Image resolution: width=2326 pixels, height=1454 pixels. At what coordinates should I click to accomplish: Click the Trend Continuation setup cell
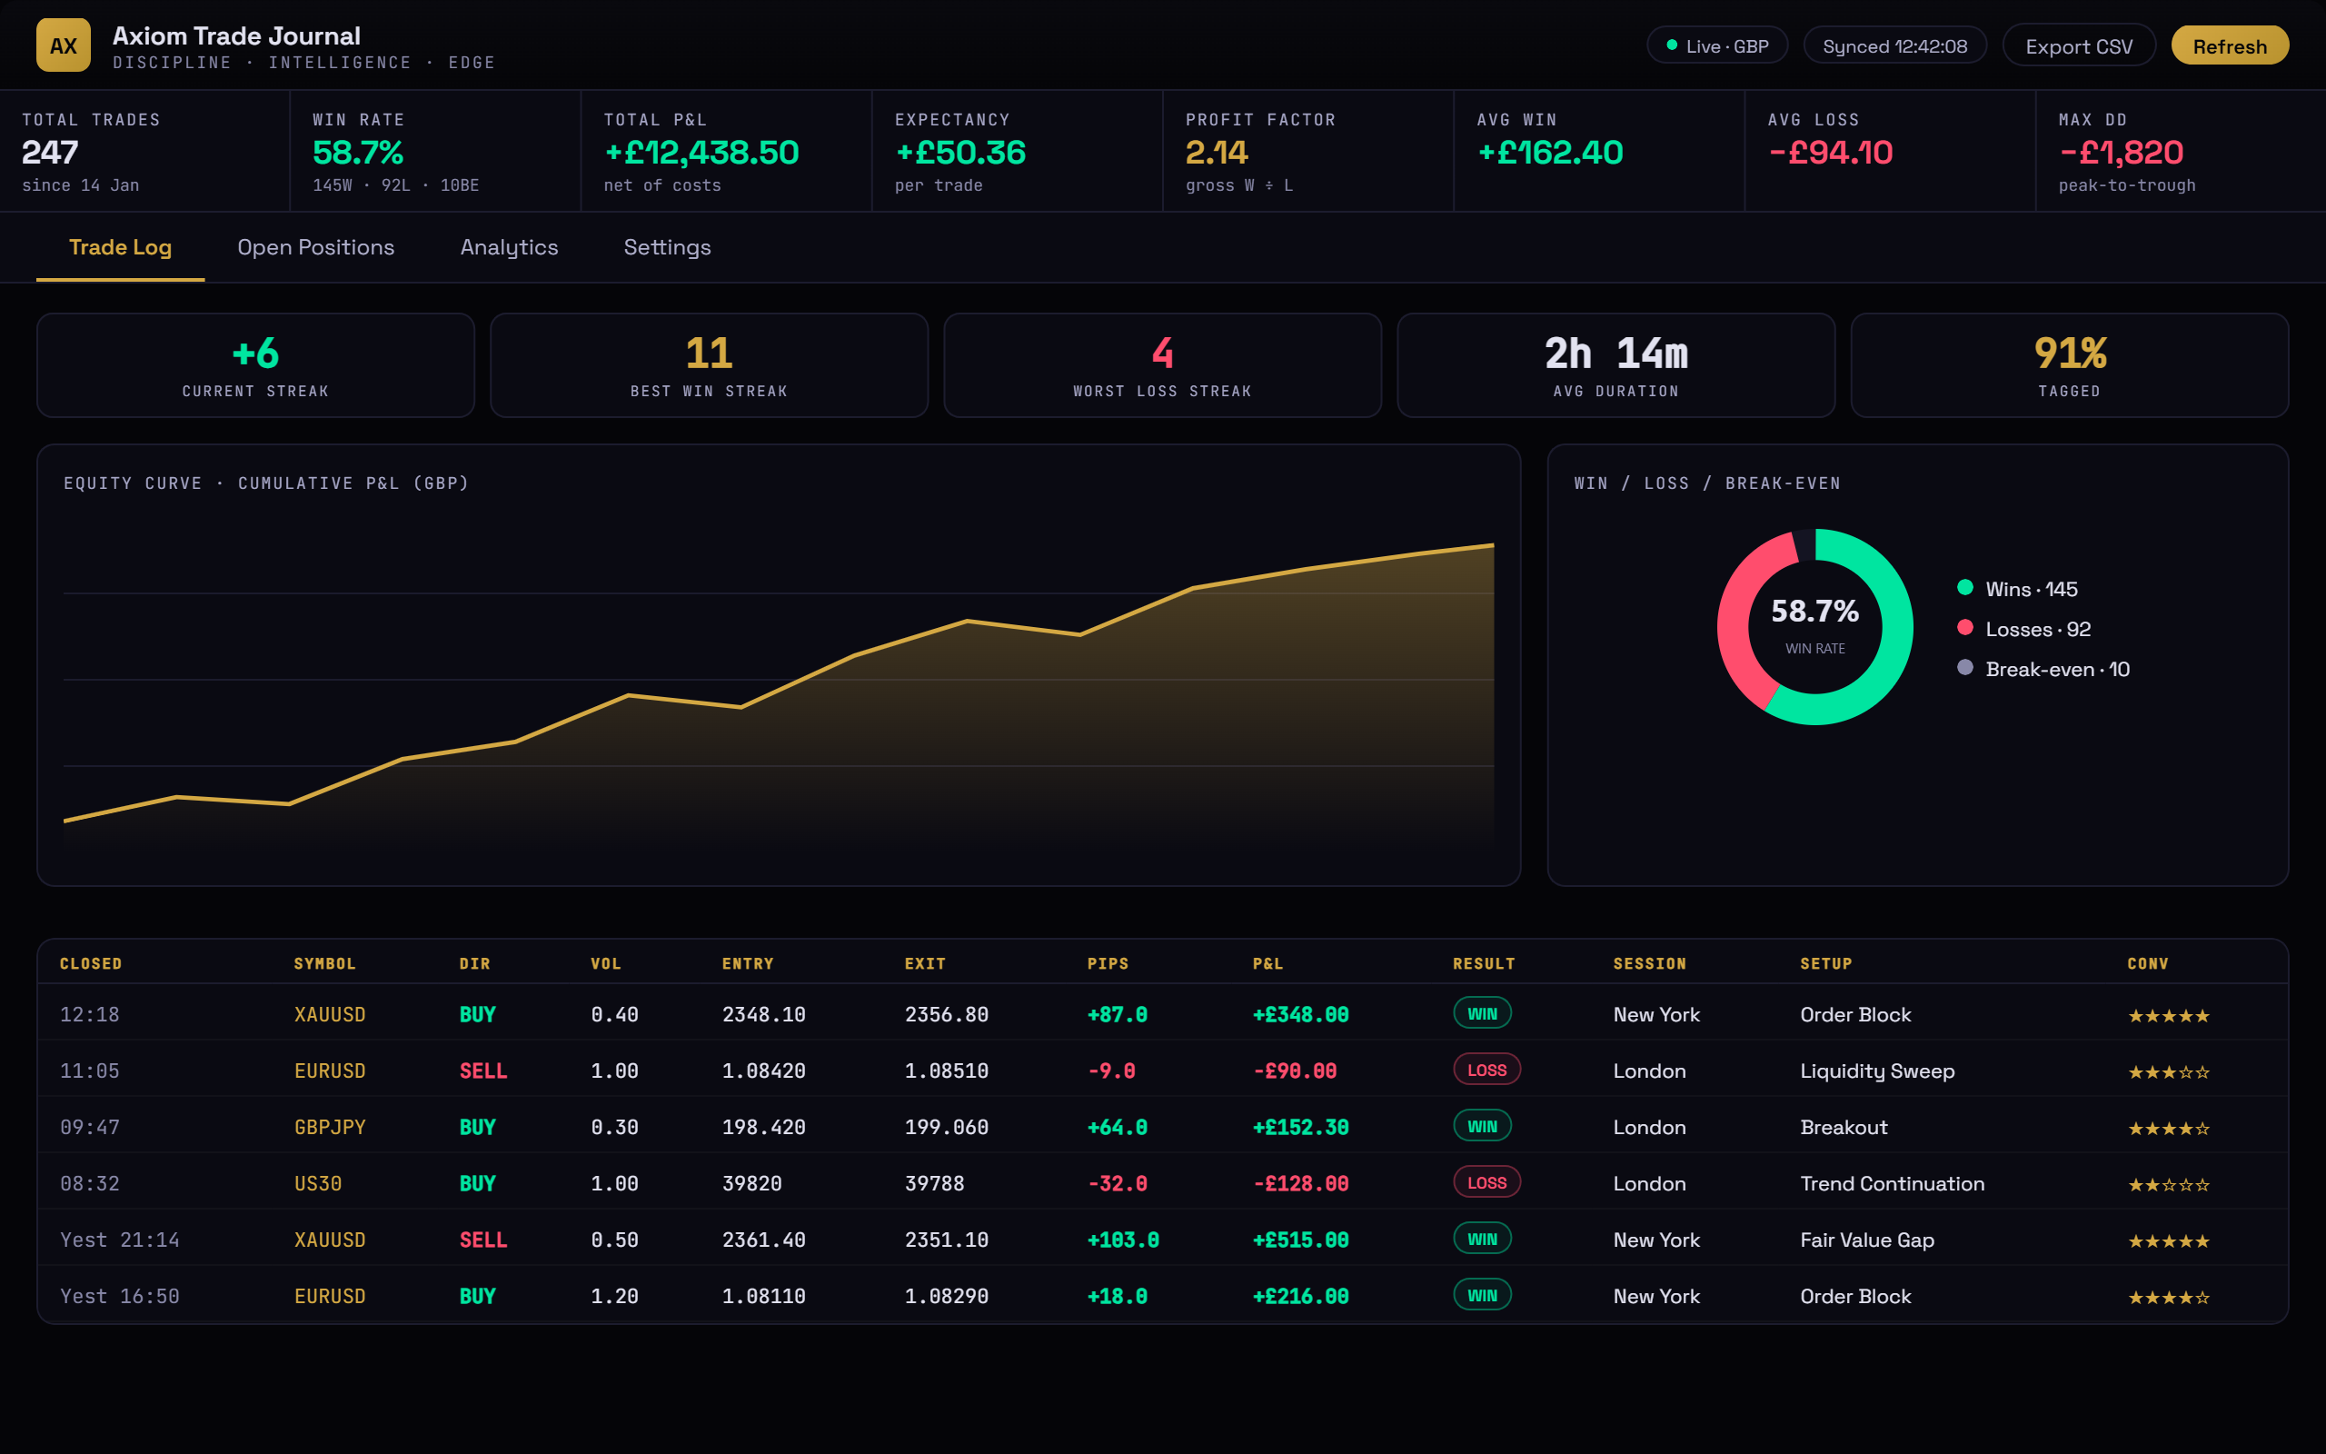click(1892, 1184)
